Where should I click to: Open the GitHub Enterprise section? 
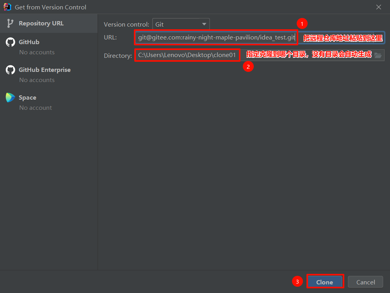pyautogui.click(x=49, y=75)
